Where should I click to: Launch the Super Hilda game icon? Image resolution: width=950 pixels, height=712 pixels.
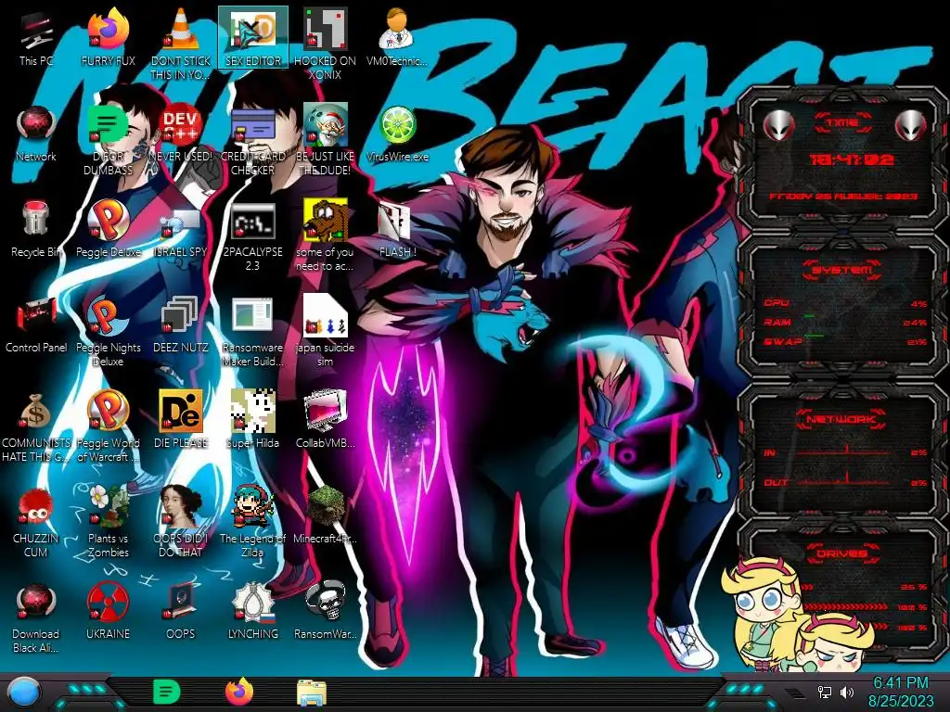(x=252, y=420)
